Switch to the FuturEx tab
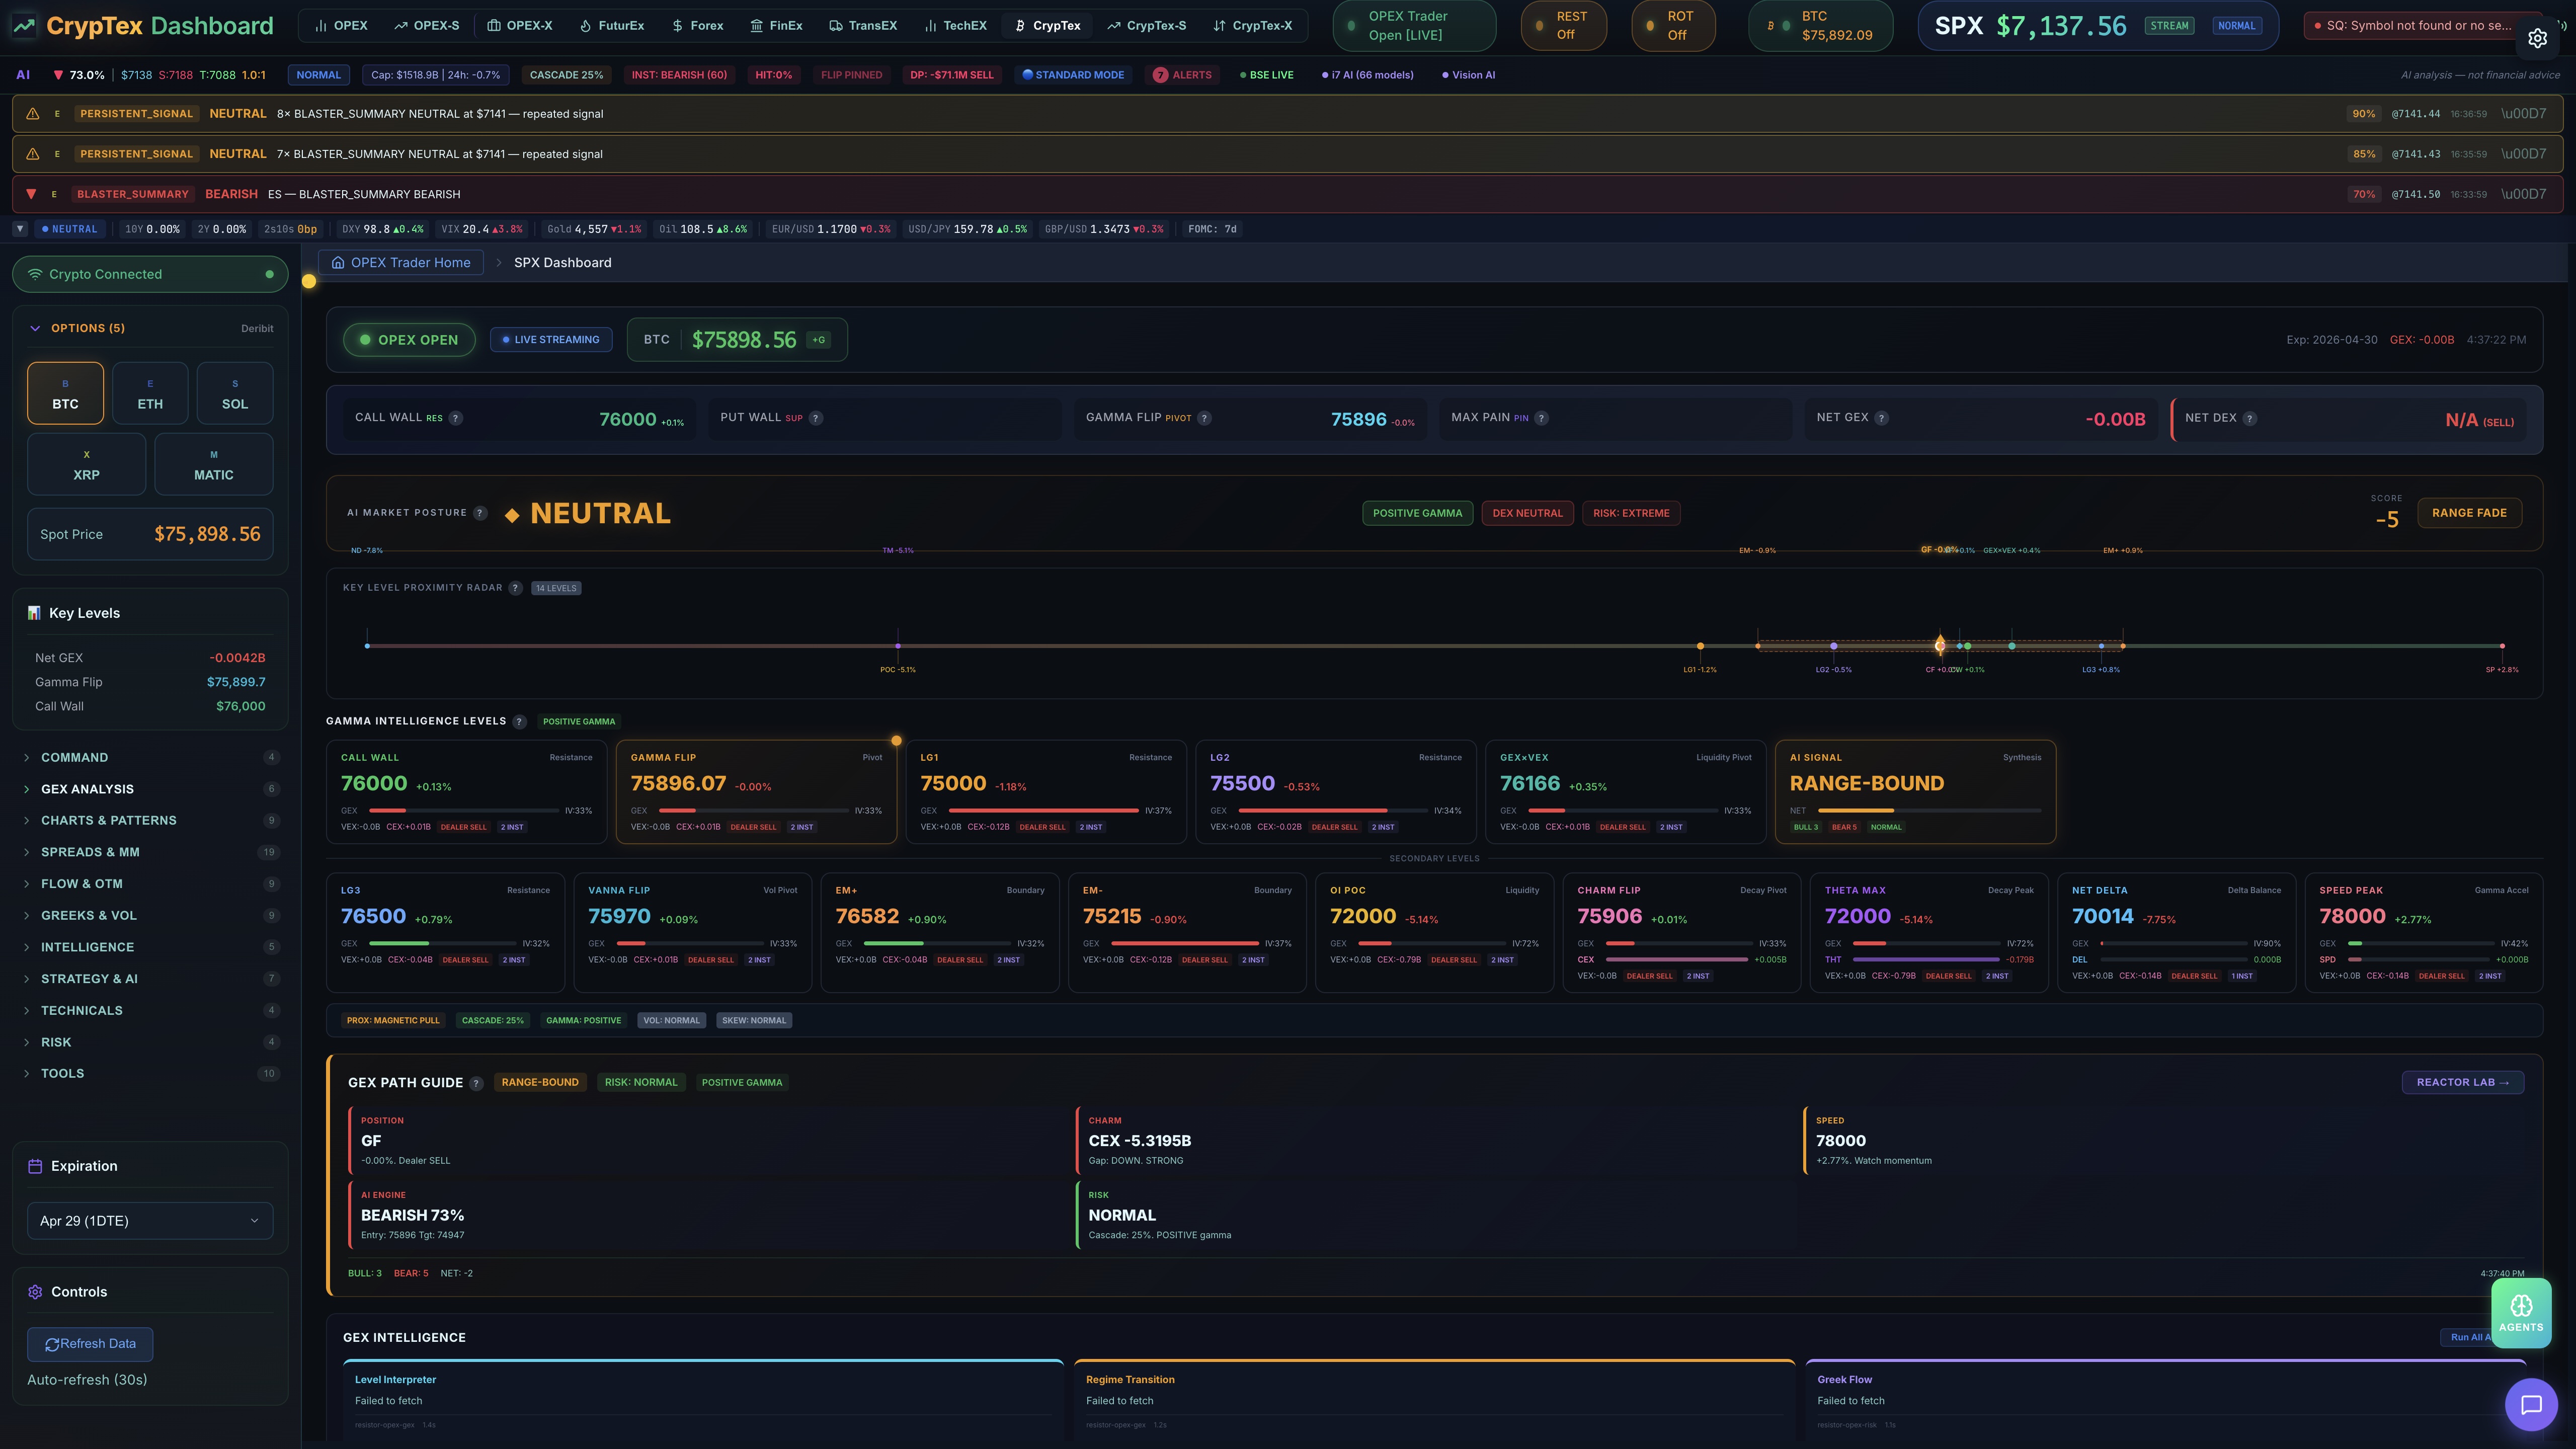The image size is (2576, 1449). pyautogui.click(x=612, y=26)
